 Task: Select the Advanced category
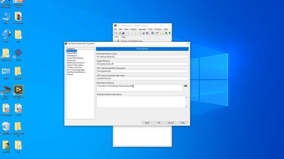pos(71,61)
